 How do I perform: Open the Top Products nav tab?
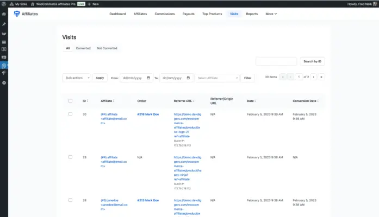[x=212, y=14]
